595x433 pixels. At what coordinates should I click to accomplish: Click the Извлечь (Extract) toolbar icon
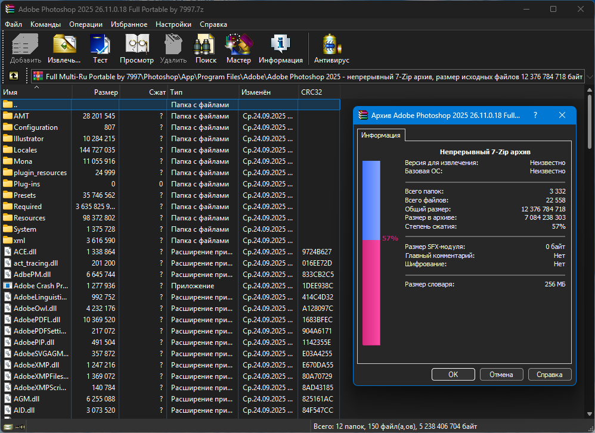64,48
